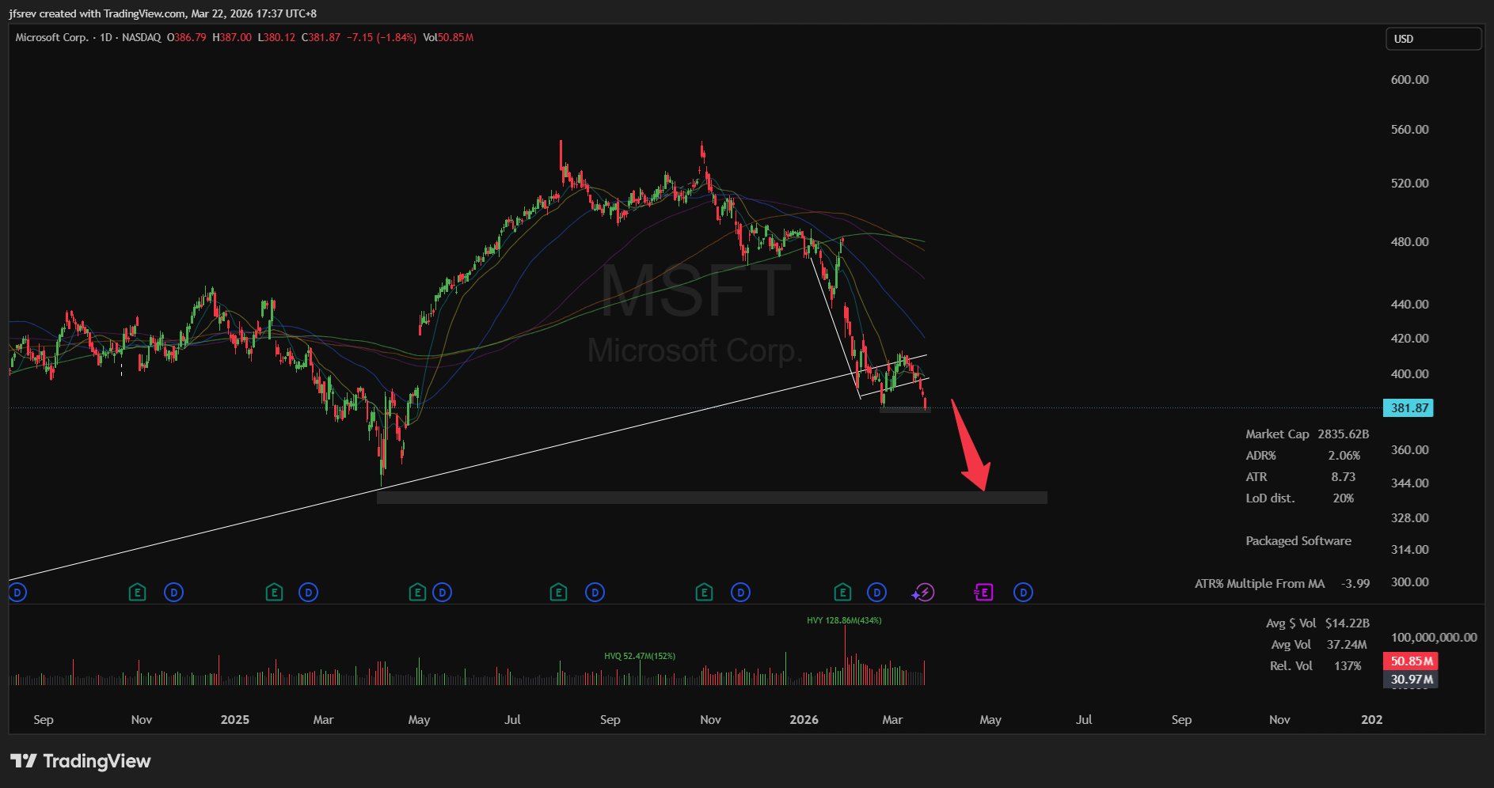
Task: Click the ADR% value 2.06%
Action: pyautogui.click(x=1344, y=456)
